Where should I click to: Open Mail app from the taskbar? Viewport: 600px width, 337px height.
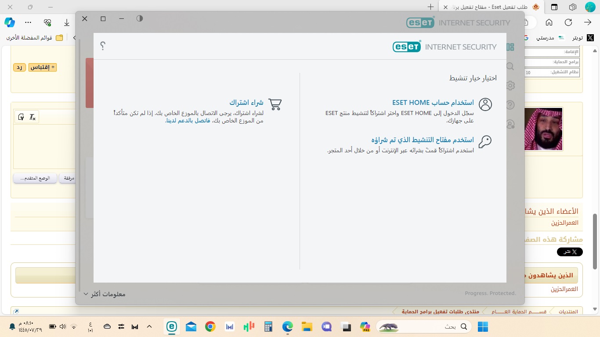[191, 326]
